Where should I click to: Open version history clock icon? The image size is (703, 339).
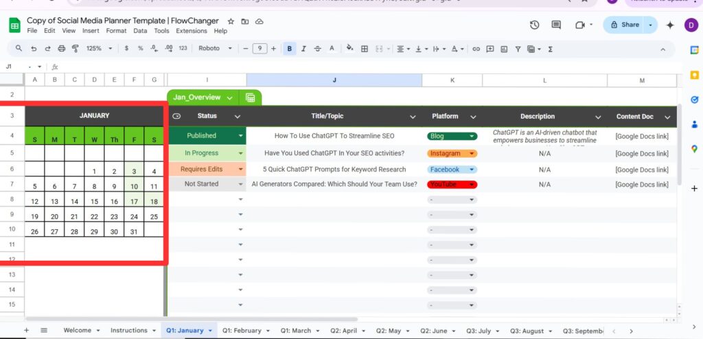534,25
